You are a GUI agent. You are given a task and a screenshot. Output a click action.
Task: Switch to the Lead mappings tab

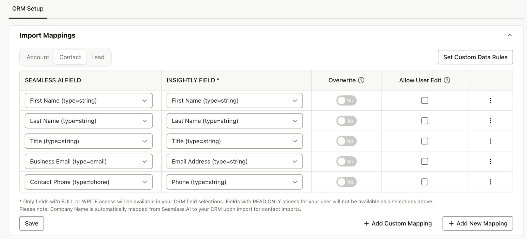click(98, 57)
